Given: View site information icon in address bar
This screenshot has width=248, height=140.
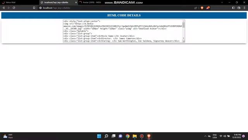Looking at the screenshot, I should point(40,8).
